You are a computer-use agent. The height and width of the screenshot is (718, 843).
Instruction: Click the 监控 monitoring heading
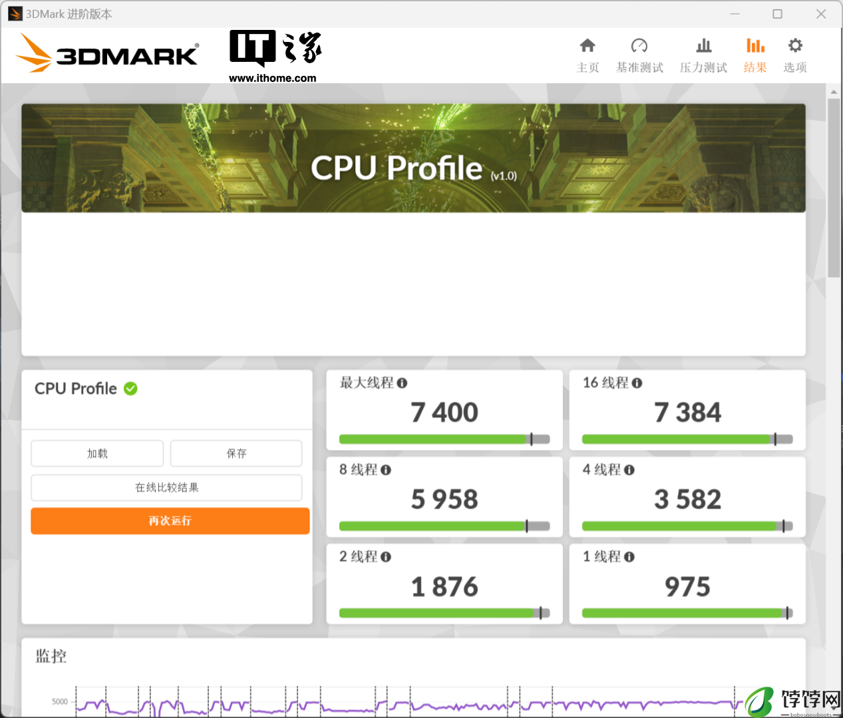(51, 657)
